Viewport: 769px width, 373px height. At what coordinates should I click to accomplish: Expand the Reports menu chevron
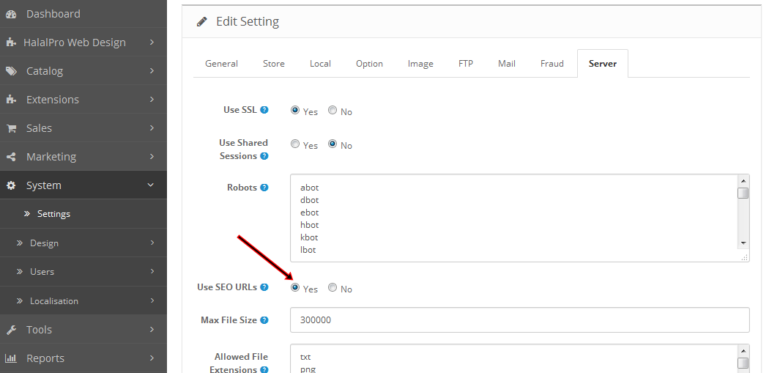pyautogui.click(x=152, y=358)
